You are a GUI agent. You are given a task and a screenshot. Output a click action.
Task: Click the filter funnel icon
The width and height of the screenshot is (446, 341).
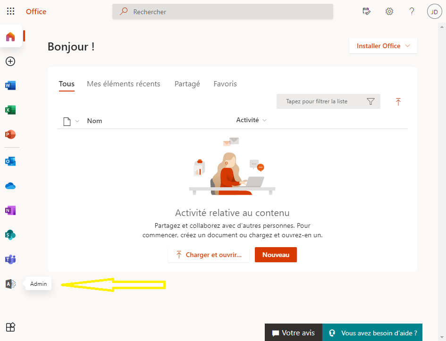click(x=370, y=101)
